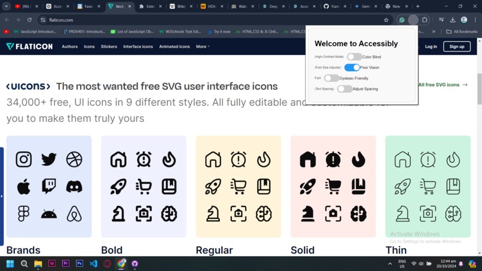The image size is (482, 271).
Task: Click the rocket icon in Regular card
Action: [x=213, y=187]
